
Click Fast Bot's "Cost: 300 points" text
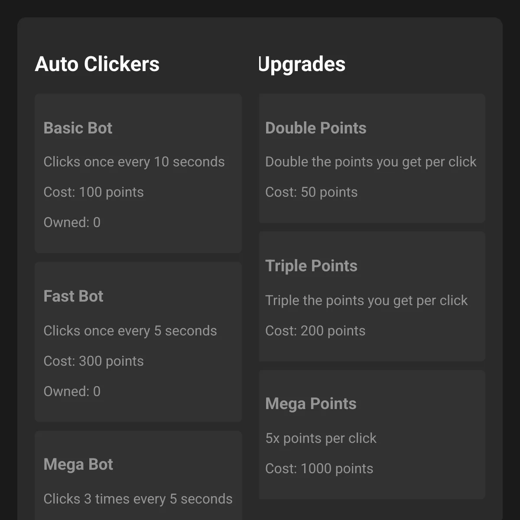94,361
